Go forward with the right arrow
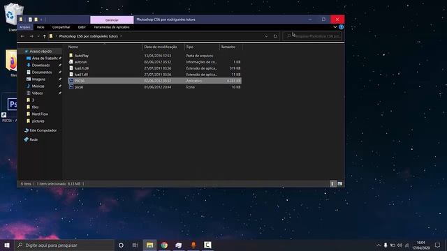Viewport: 447px width, 251px height. (x=31, y=36)
